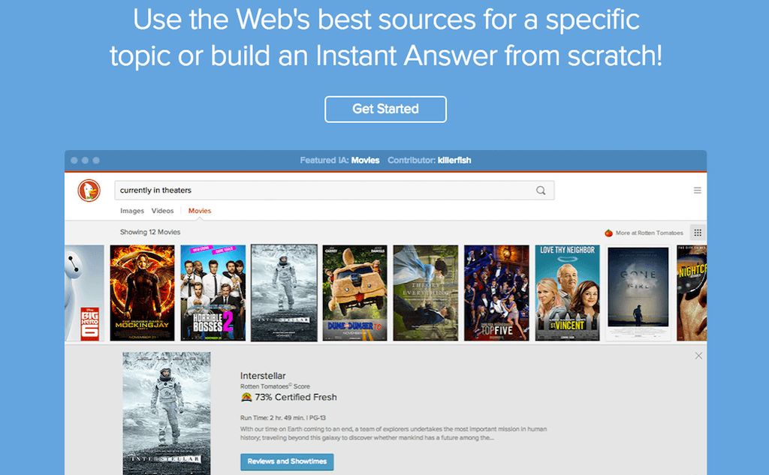Toggle the grid view icon
Viewport: 769px width, 475px height.
tap(698, 233)
